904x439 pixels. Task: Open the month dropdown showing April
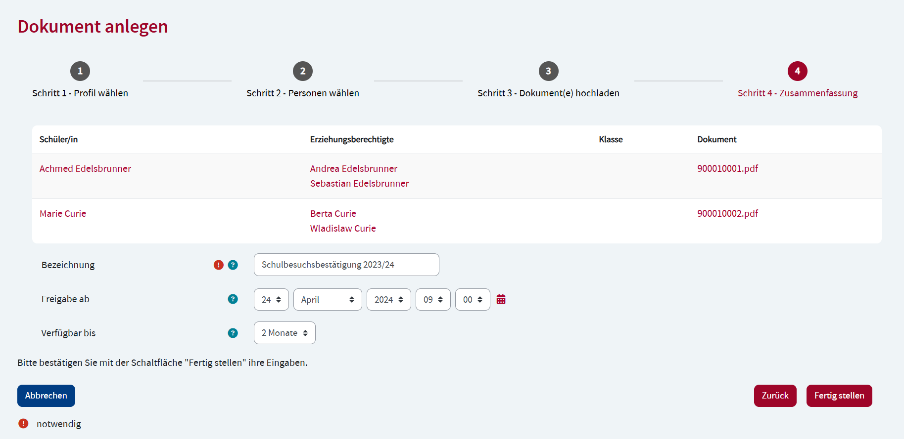[328, 300]
